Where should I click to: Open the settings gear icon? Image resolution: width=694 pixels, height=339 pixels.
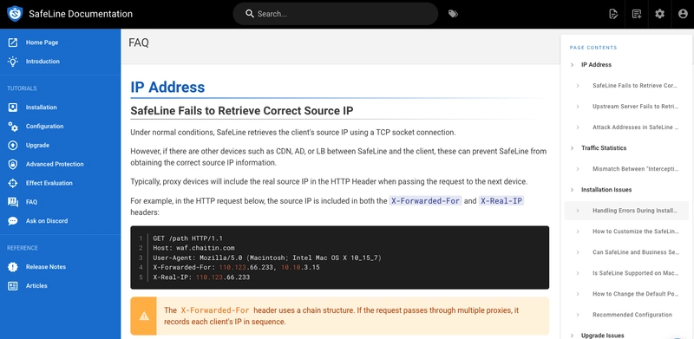coord(659,14)
